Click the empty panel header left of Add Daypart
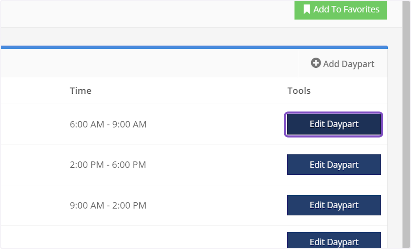The height and width of the screenshot is (249, 411). coord(147,64)
